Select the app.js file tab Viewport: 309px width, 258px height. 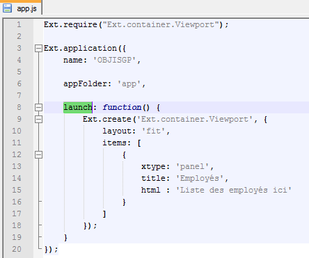point(21,8)
